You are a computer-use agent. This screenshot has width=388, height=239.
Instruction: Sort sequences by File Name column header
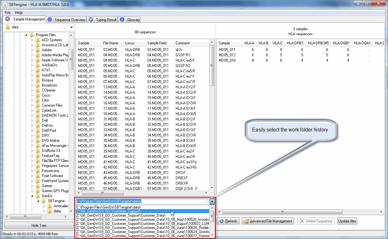pyautogui.click(x=112, y=43)
